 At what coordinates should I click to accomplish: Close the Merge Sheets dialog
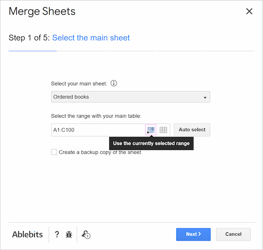tap(249, 11)
